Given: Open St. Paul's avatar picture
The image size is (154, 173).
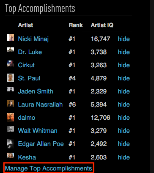Looking at the screenshot, I should [11, 78].
